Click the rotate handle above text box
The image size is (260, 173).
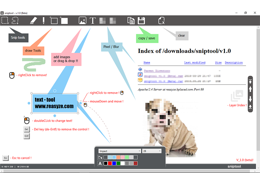click(x=55, y=91)
